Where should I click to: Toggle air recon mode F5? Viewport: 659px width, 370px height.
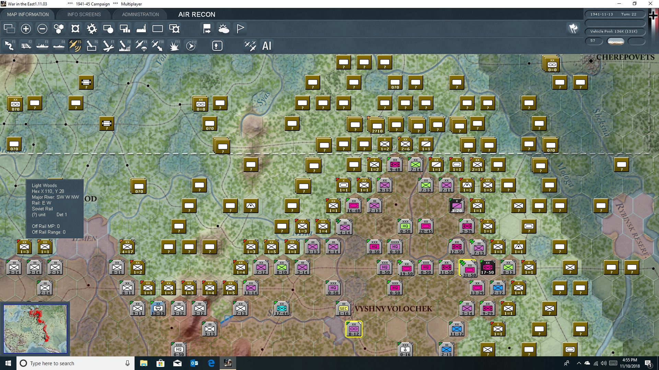pyautogui.click(x=75, y=46)
